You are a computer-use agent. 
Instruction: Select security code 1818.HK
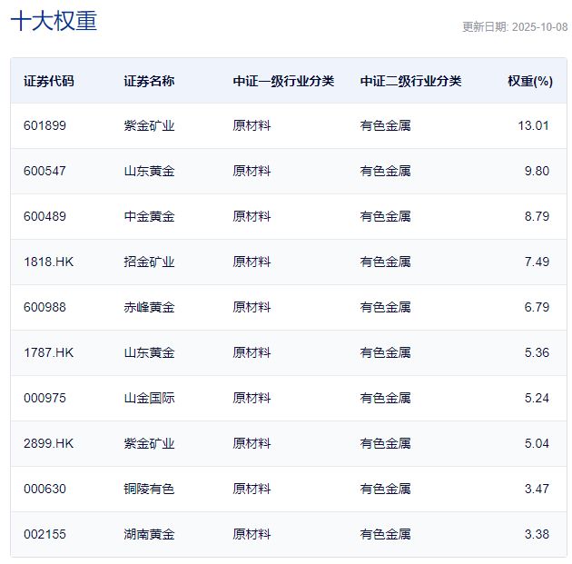(48, 262)
